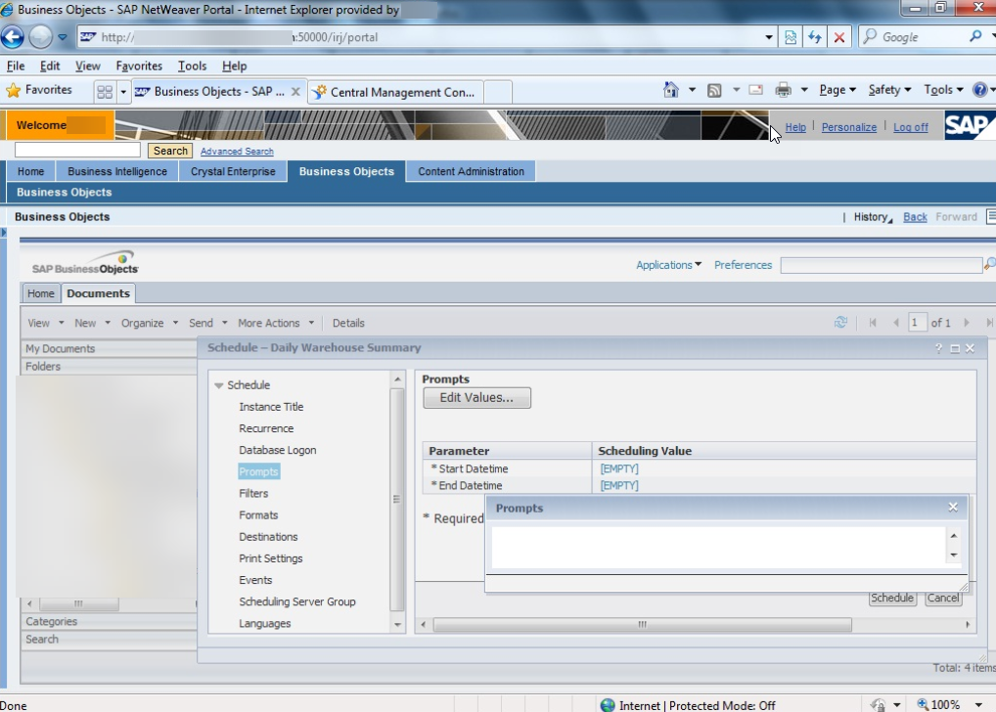Click the Personalize link

848,127
